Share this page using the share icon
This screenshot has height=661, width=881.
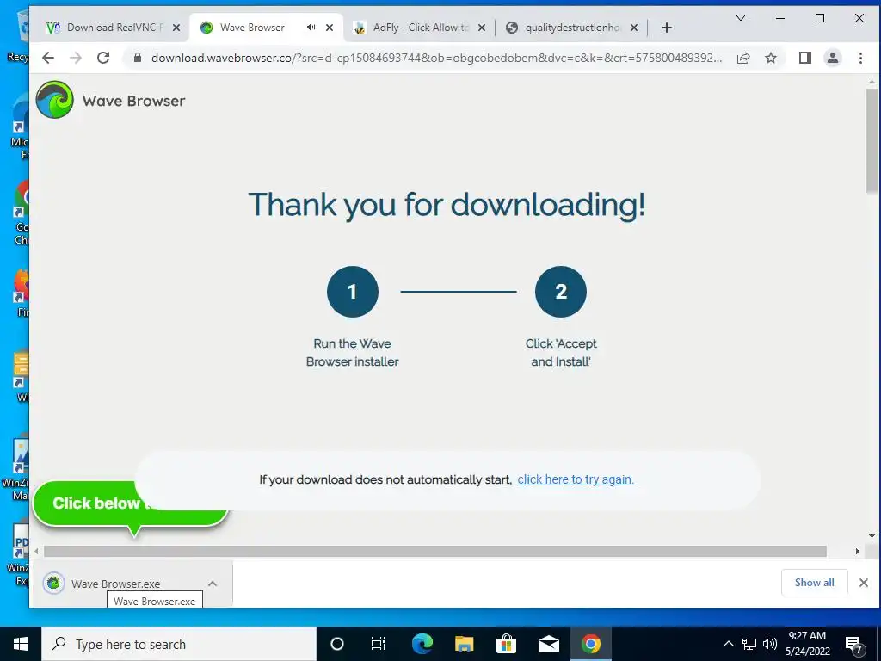[x=743, y=58]
